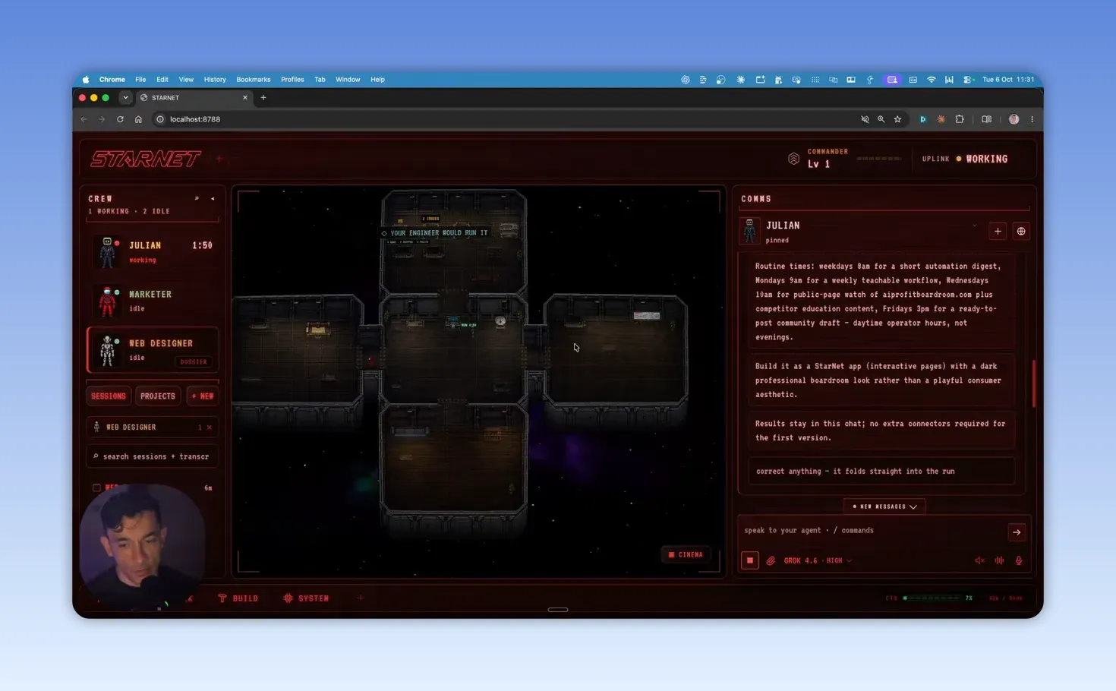The width and height of the screenshot is (1116, 691).
Task: Send message with the arrow button
Action: point(1017,532)
